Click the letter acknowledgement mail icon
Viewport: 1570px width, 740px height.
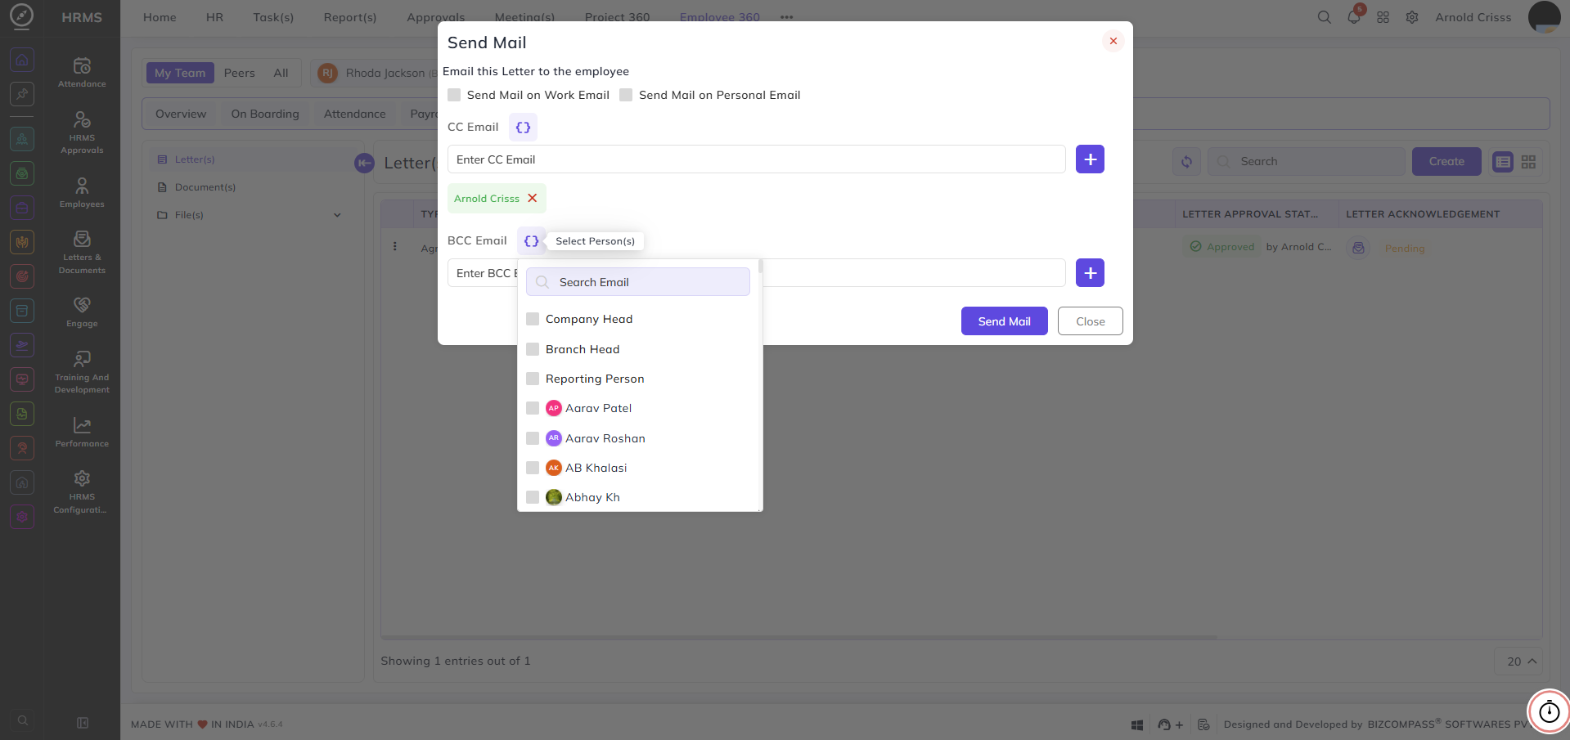click(x=1358, y=247)
